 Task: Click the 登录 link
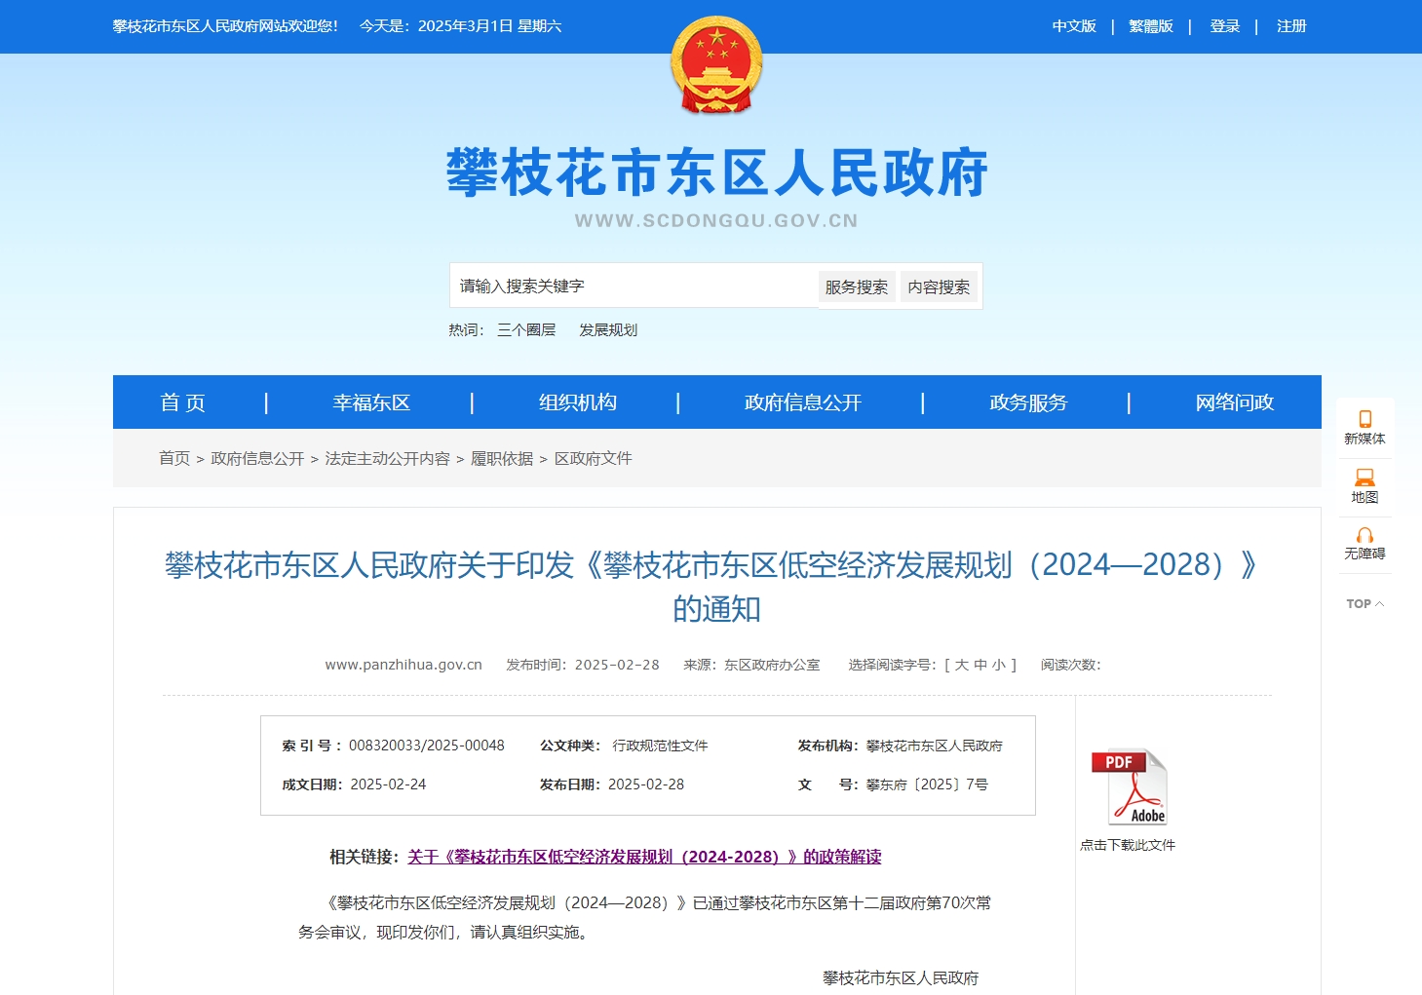1224,26
